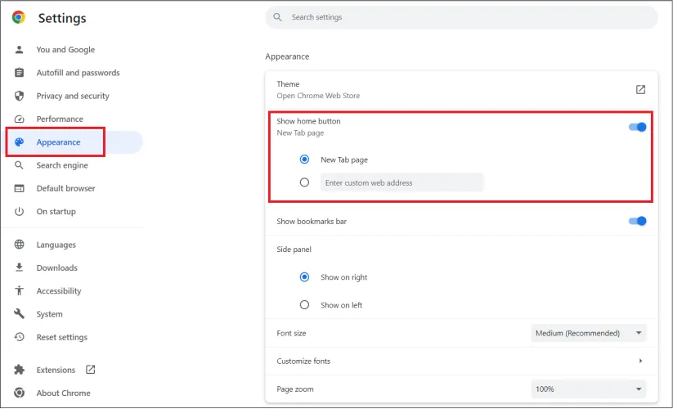
Task: Open the Page zoom dropdown
Action: click(588, 389)
